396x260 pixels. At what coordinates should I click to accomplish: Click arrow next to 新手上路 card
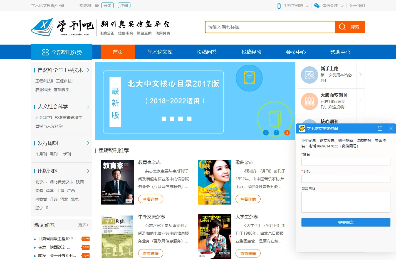tap(360, 74)
